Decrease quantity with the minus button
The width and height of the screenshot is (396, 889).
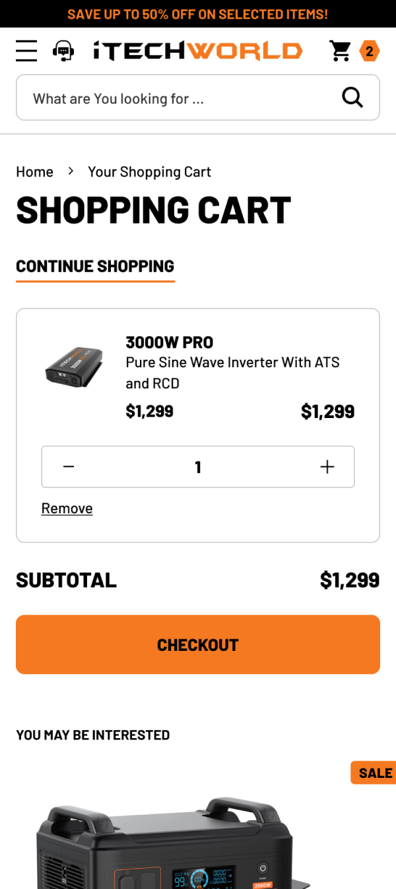click(x=69, y=467)
